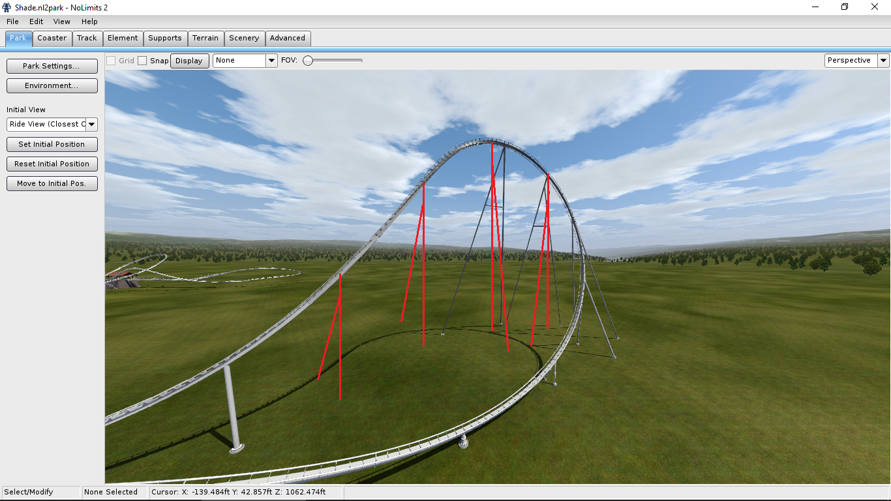The height and width of the screenshot is (501, 891).
Task: Switch to the Terrain tab
Action: [205, 38]
